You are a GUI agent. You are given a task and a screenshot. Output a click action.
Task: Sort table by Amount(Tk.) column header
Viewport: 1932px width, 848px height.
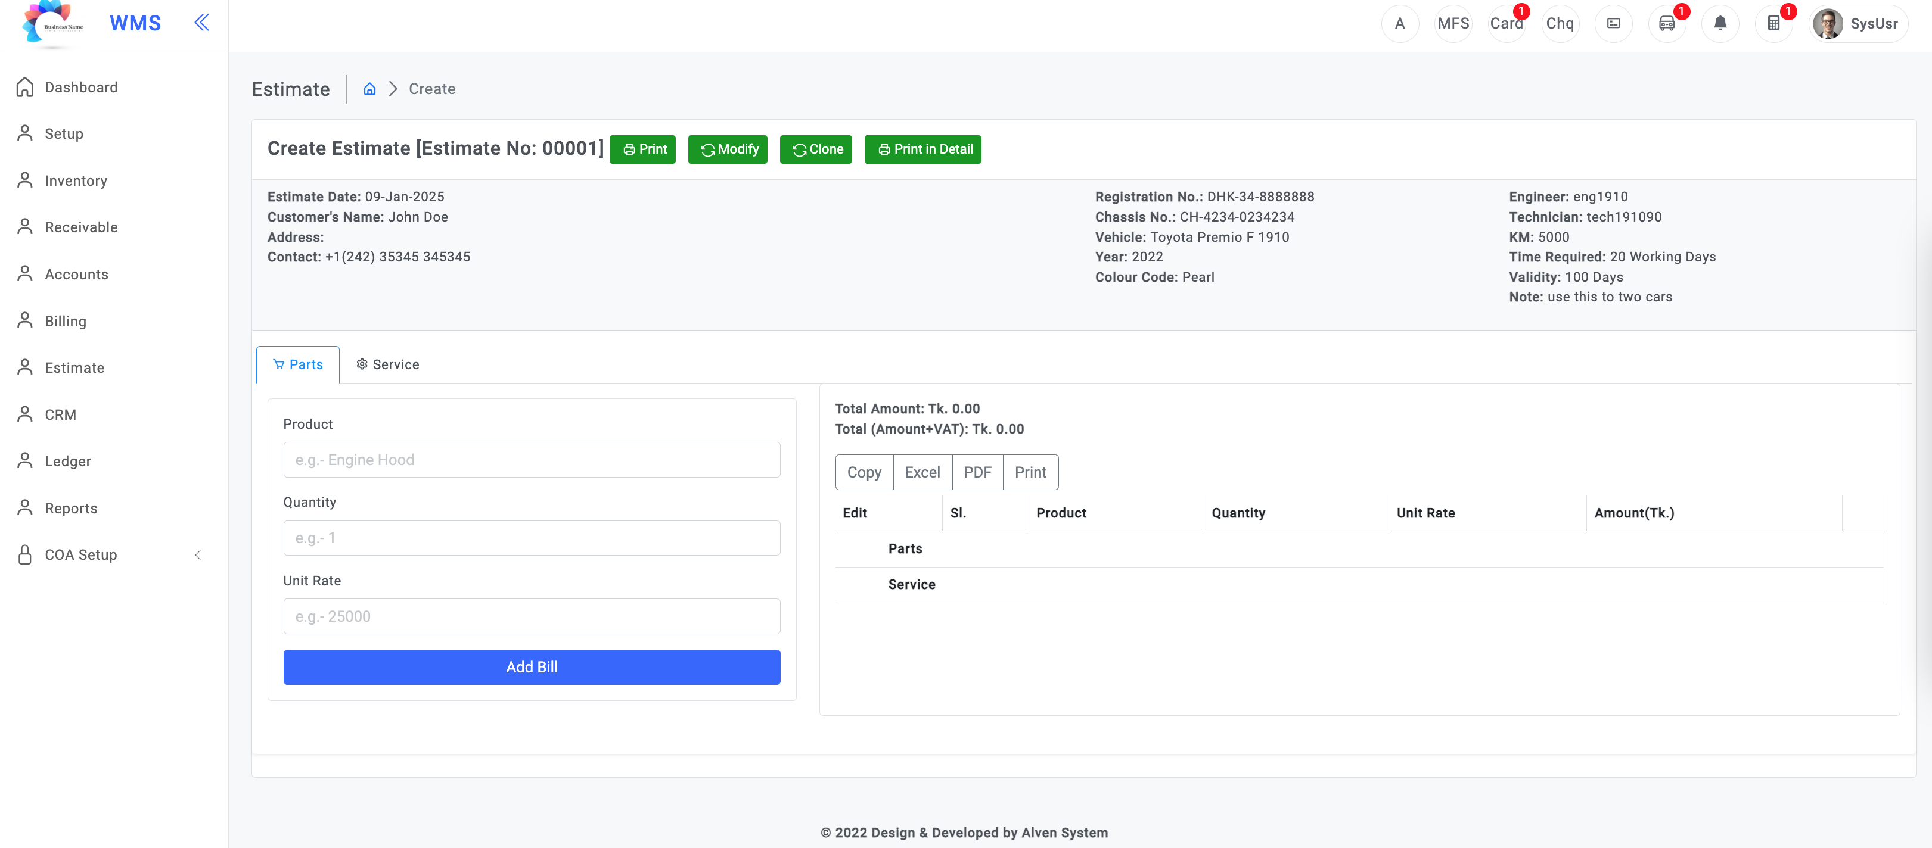(x=1714, y=513)
